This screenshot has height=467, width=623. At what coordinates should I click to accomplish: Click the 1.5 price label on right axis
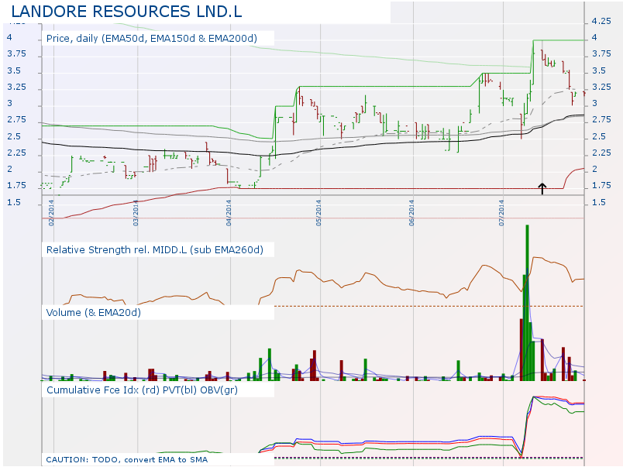(x=599, y=202)
